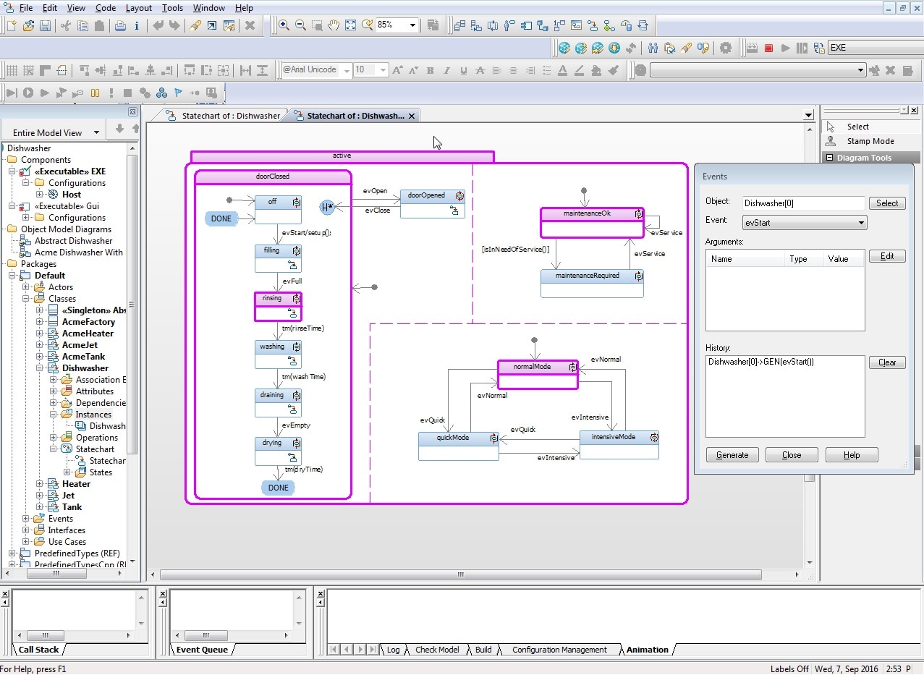The image size is (924, 675).
Task: Stop animation with the red Quit button
Action: (x=768, y=48)
